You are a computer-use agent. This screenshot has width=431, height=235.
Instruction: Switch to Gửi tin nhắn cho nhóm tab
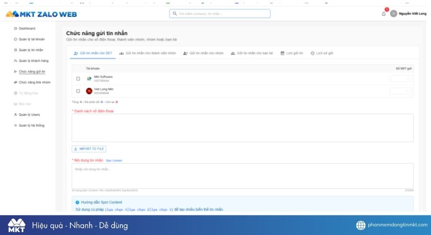click(204, 53)
